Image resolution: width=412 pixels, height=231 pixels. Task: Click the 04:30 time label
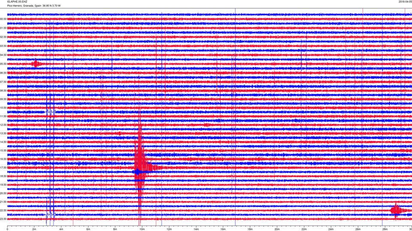[3, 55]
